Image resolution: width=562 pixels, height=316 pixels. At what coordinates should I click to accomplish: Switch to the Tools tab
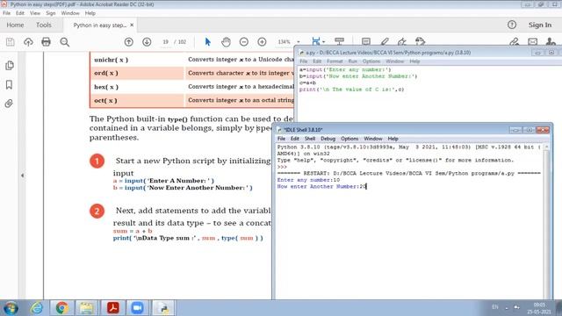[43, 25]
